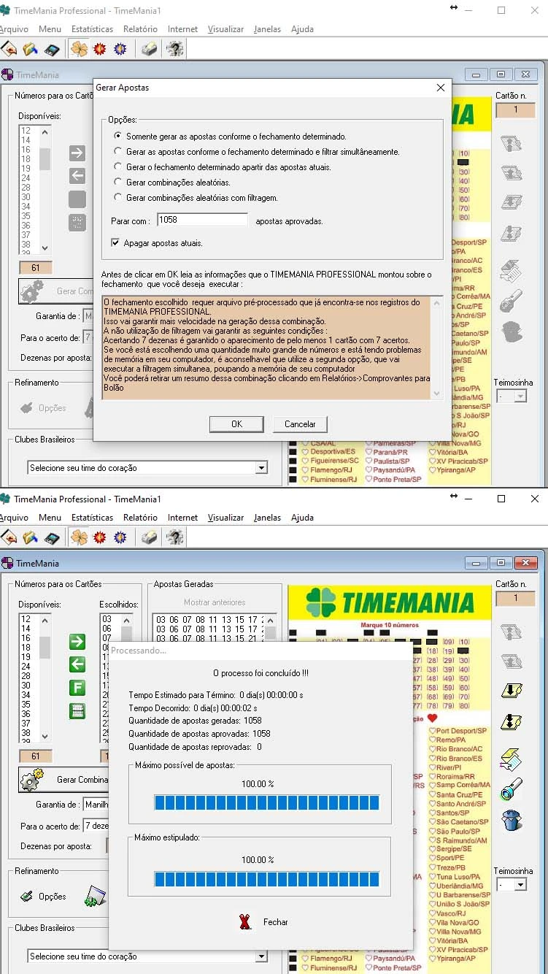
Task: Click the flashlight icon on the right panel
Action: (512, 790)
